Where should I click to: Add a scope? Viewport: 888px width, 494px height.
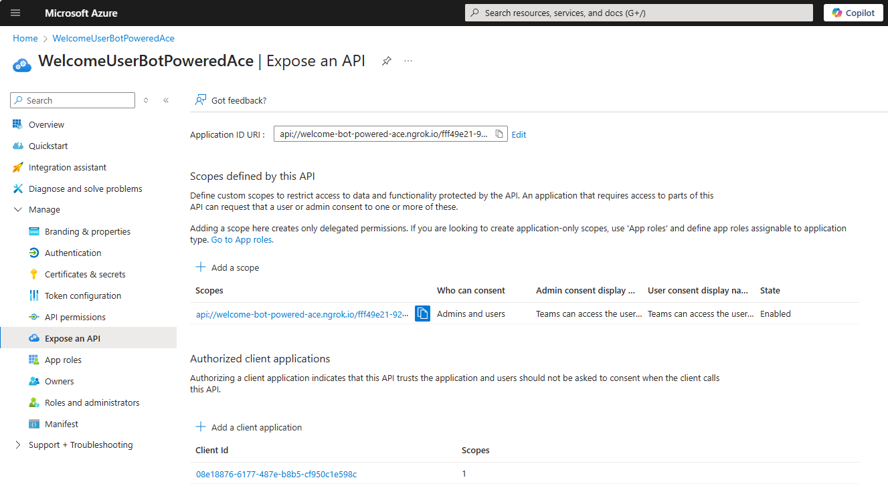228,267
